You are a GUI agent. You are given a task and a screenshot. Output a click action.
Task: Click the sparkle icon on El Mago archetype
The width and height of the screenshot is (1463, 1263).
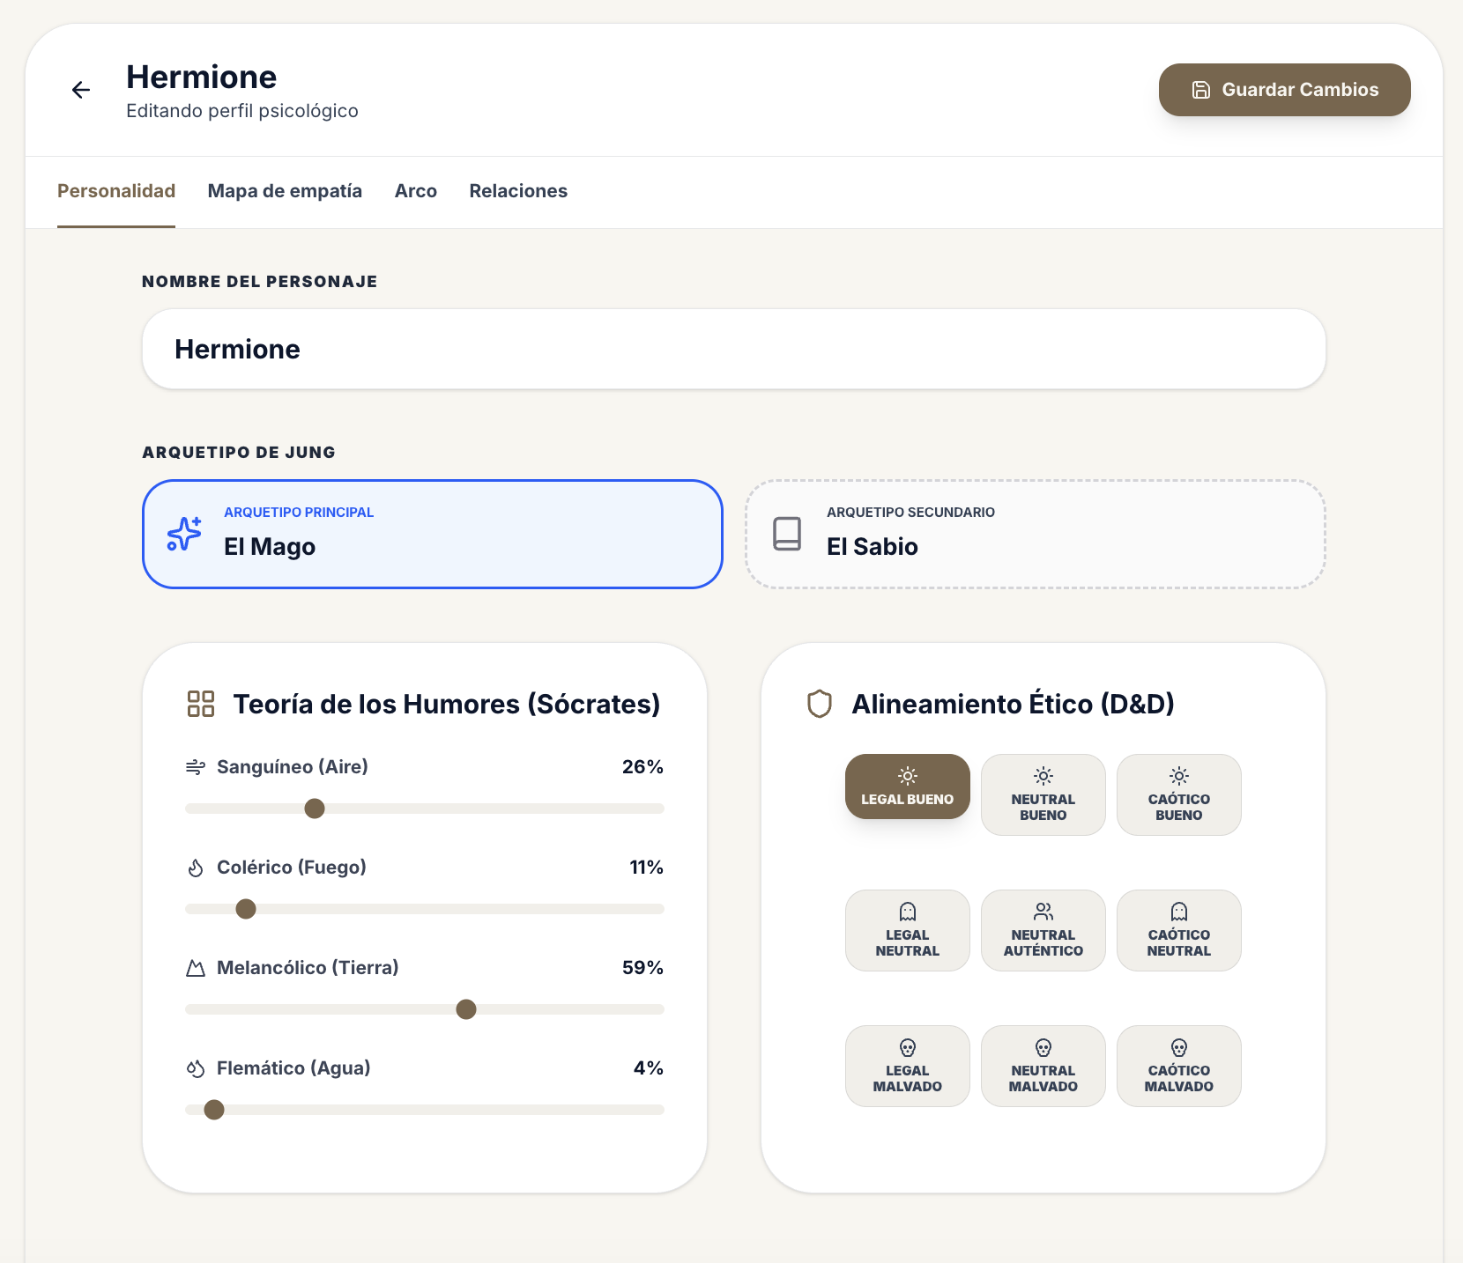point(183,534)
